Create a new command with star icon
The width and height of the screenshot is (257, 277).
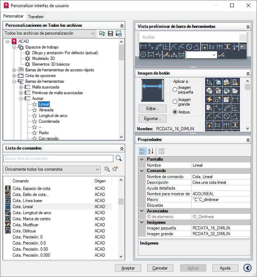[115, 169]
